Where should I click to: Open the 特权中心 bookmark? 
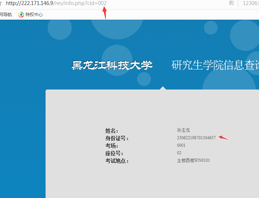[x=30, y=15]
